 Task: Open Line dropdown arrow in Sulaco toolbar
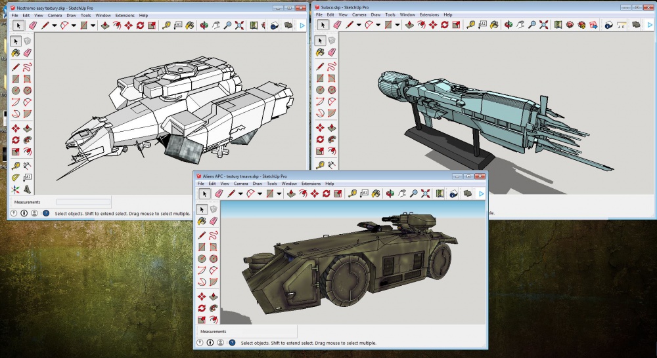point(359,25)
